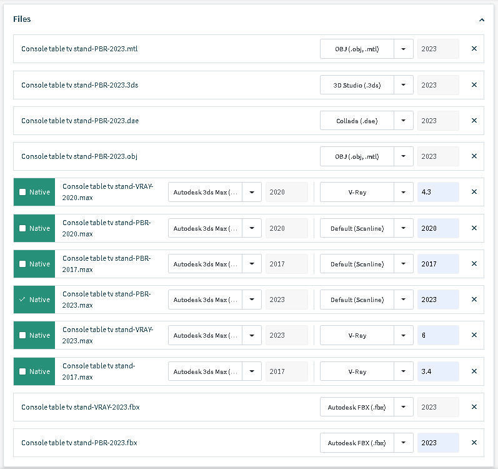Mark VRAY-2020.max as Native
This screenshot has width=498, height=469.
point(22,192)
